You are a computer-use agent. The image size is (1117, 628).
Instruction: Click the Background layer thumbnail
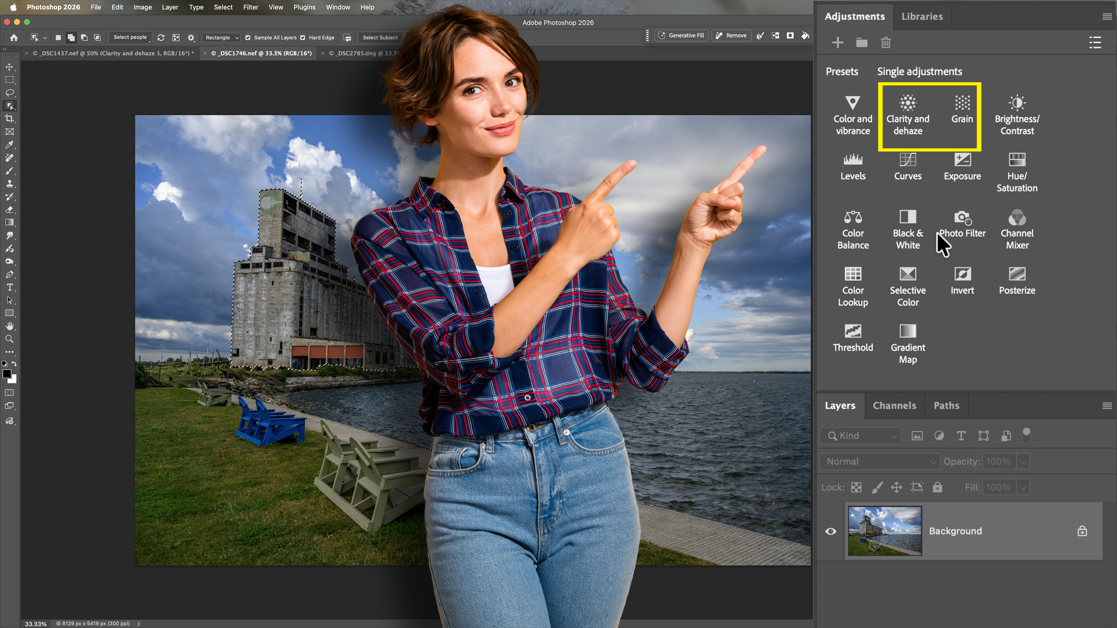click(x=885, y=531)
